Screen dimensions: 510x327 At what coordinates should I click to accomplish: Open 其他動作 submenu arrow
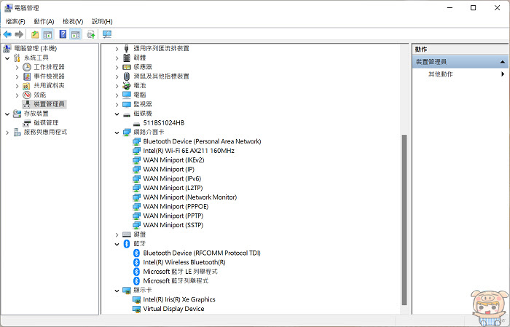click(503, 74)
